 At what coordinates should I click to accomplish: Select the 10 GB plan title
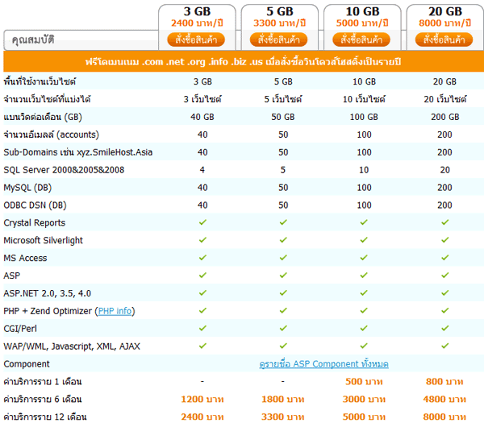pos(362,11)
